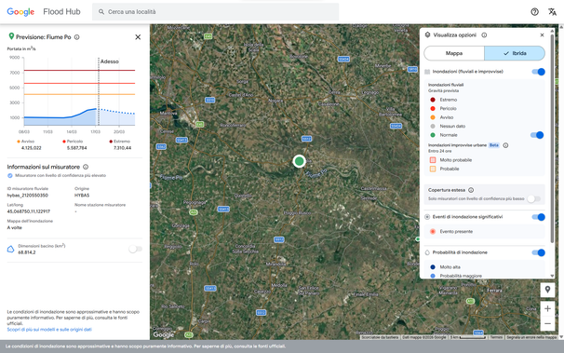Click the Cerca una località search field

tap(216, 12)
